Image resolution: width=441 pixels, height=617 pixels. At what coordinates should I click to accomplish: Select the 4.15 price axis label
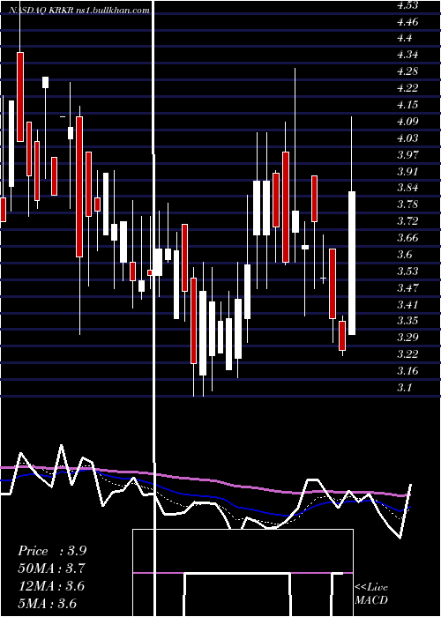point(407,105)
